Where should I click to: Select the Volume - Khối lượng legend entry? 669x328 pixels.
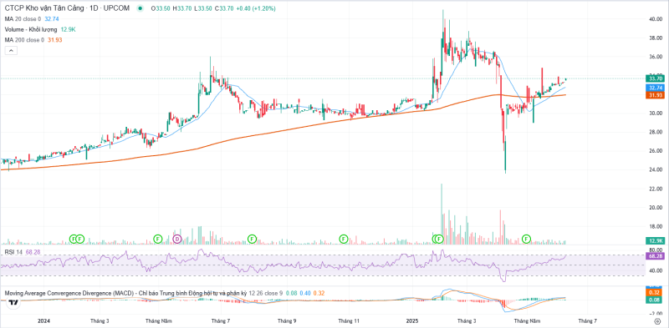(31, 29)
